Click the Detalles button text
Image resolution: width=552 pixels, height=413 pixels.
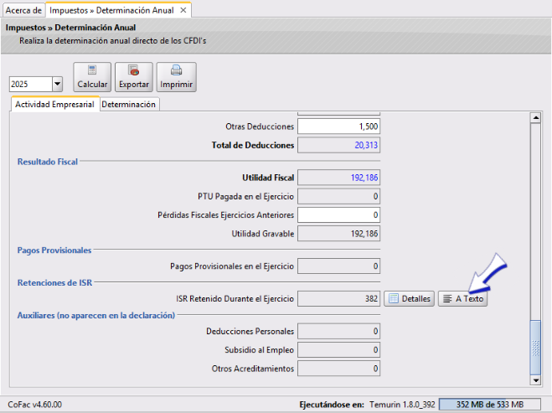(415, 298)
